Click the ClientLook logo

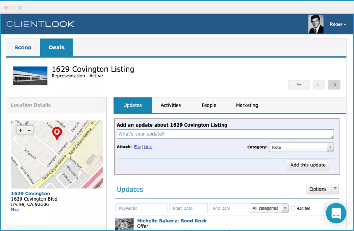(x=40, y=24)
